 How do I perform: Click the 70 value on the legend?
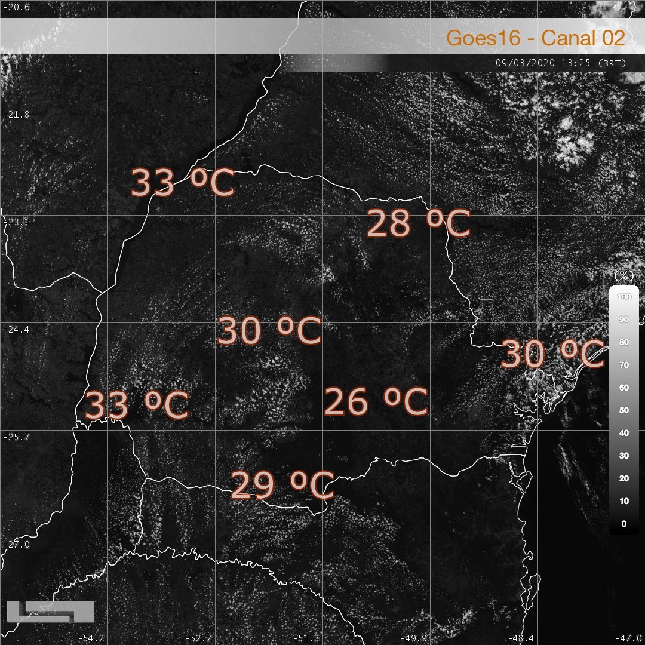coord(624,365)
